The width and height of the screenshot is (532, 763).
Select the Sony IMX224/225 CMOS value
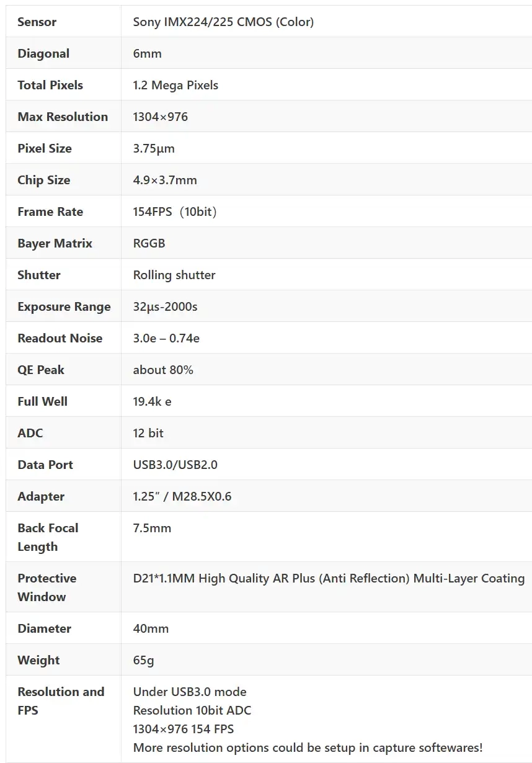[223, 22]
